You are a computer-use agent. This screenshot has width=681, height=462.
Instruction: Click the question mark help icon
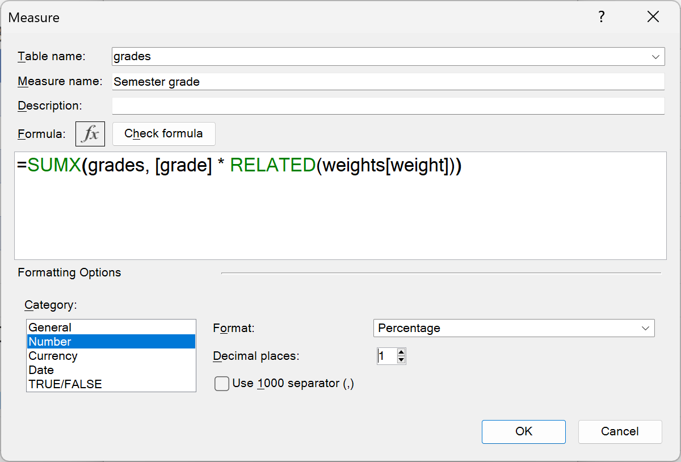602,17
